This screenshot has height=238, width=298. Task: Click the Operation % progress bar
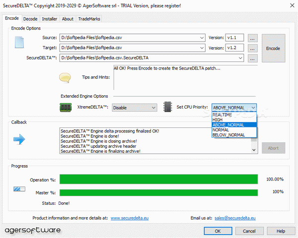point(159,179)
